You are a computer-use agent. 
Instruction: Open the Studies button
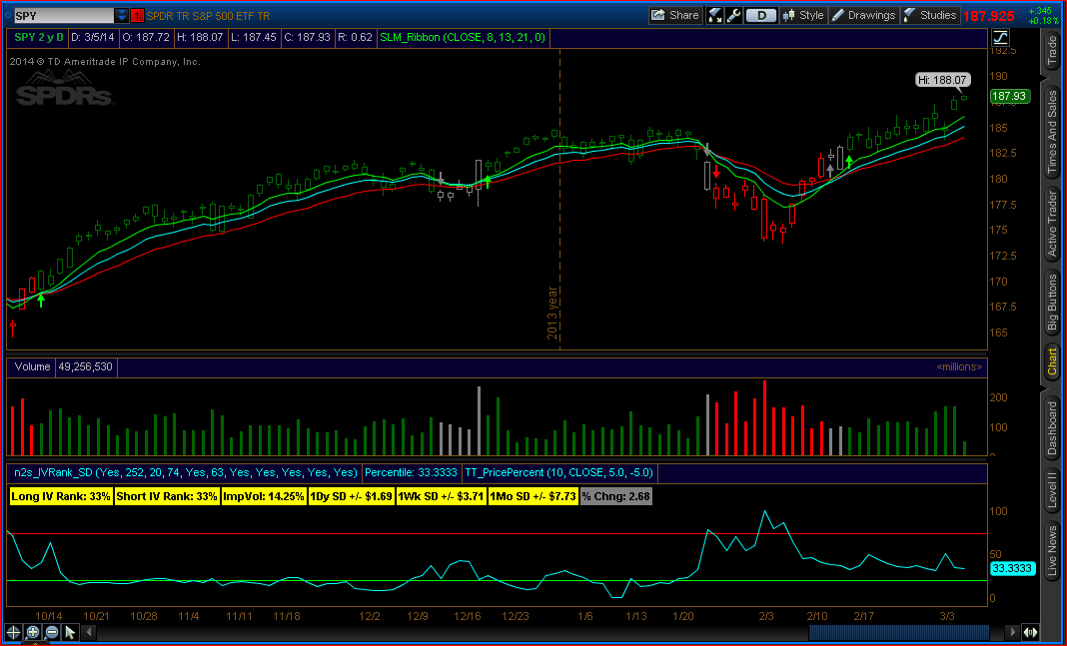pos(930,15)
